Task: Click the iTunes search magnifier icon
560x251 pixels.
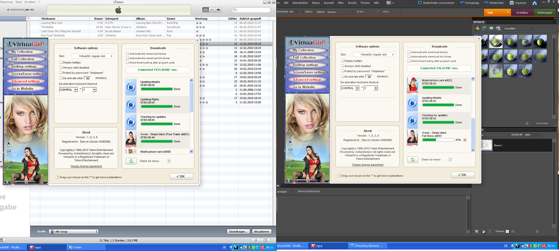Action: pos(235,10)
